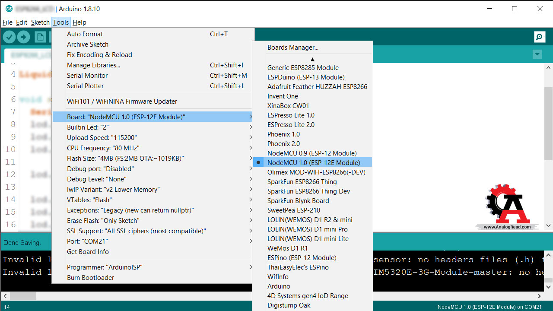The image size is (553, 311).
Task: Select Generic ESP8285 Module board
Action: [312, 67]
